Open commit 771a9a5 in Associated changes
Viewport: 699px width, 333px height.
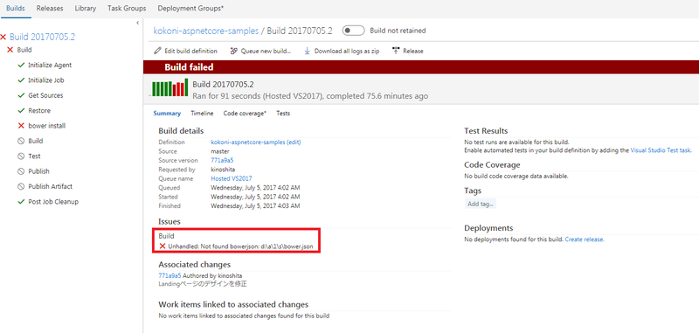(x=170, y=275)
